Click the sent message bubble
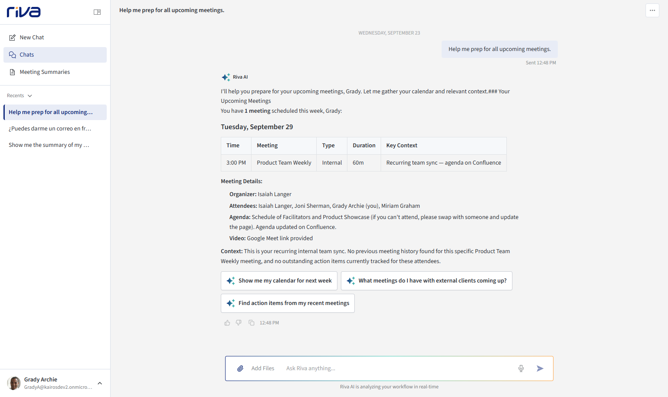 [x=499, y=49]
